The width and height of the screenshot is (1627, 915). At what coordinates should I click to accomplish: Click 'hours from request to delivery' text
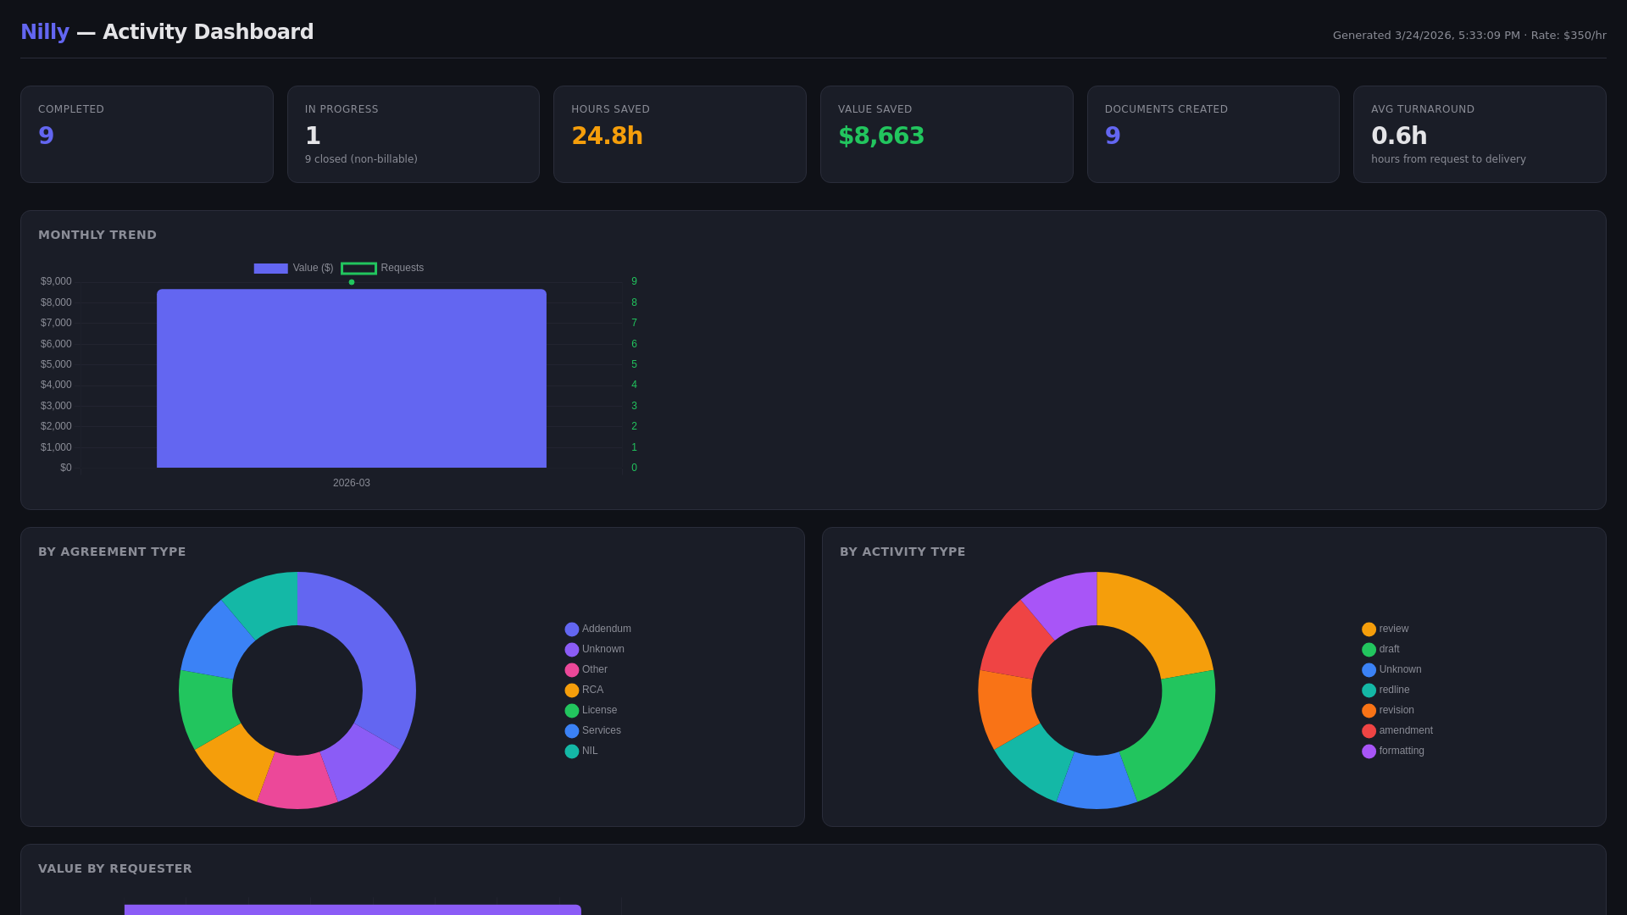pos(1448,159)
